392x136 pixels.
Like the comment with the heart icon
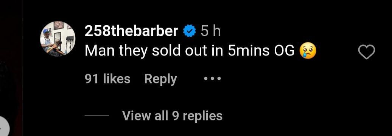pos(367,52)
